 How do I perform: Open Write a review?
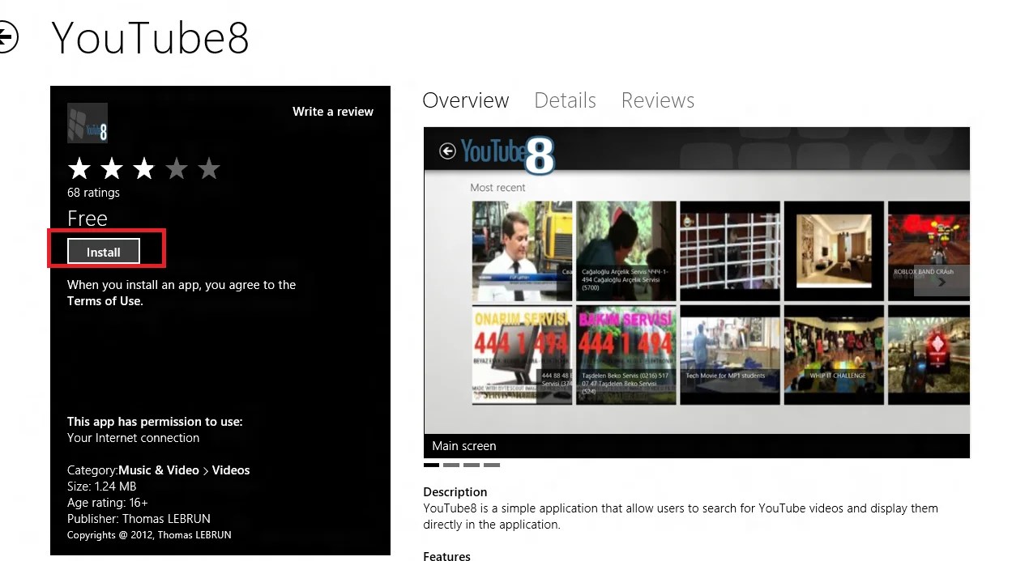333,112
